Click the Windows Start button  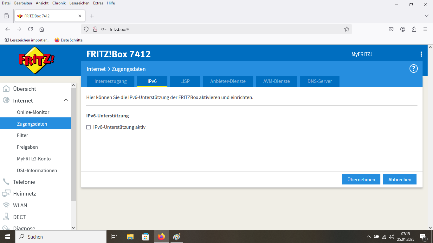coord(8,237)
